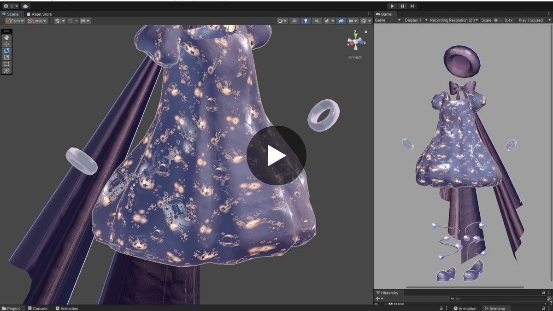
Task: Open the Pivot handle position dropdown
Action: point(15,21)
